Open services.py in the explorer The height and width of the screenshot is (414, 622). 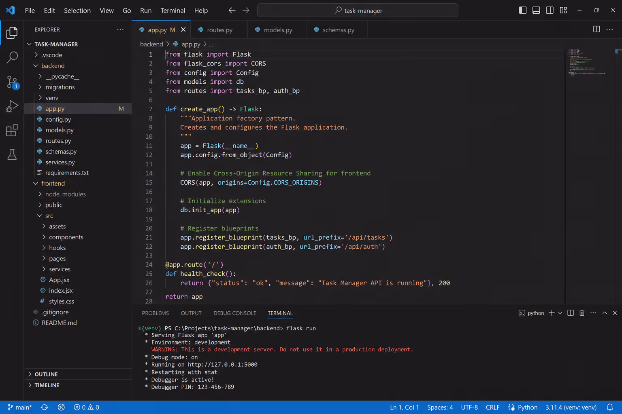78,162
